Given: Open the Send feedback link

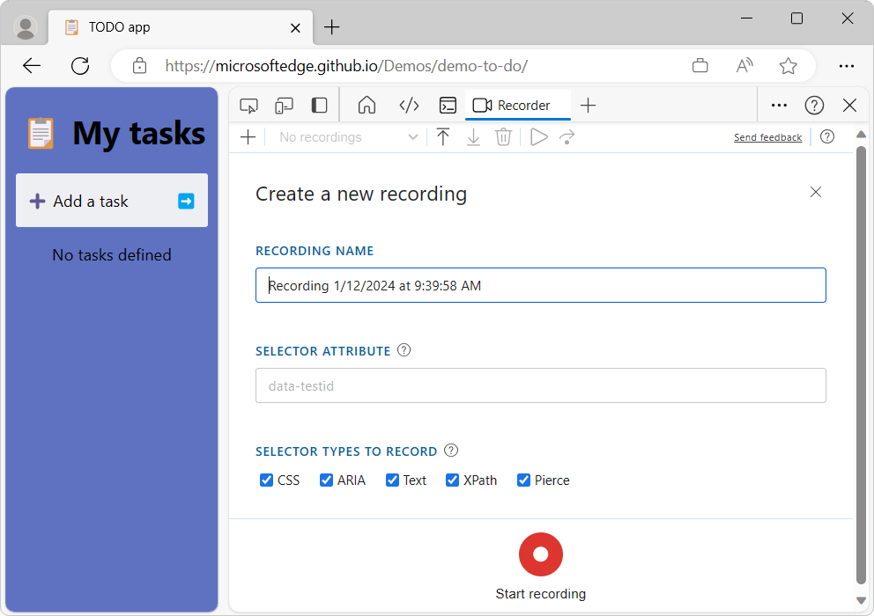Looking at the screenshot, I should [767, 137].
